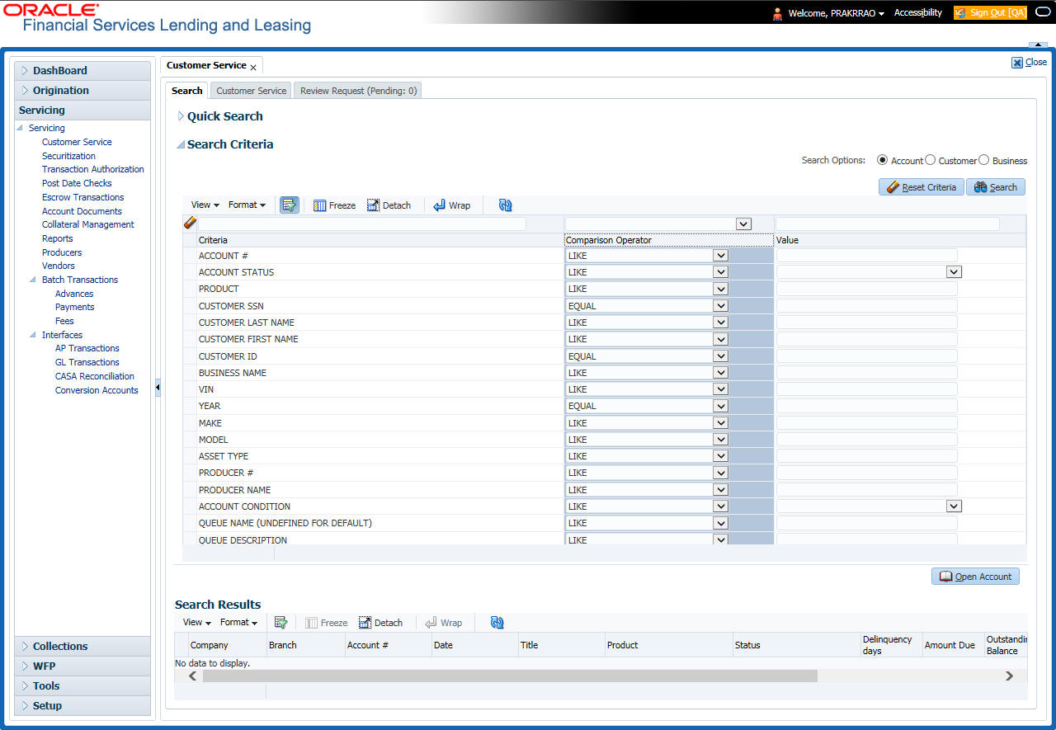Close the Customer Service tab with its X

(253, 67)
